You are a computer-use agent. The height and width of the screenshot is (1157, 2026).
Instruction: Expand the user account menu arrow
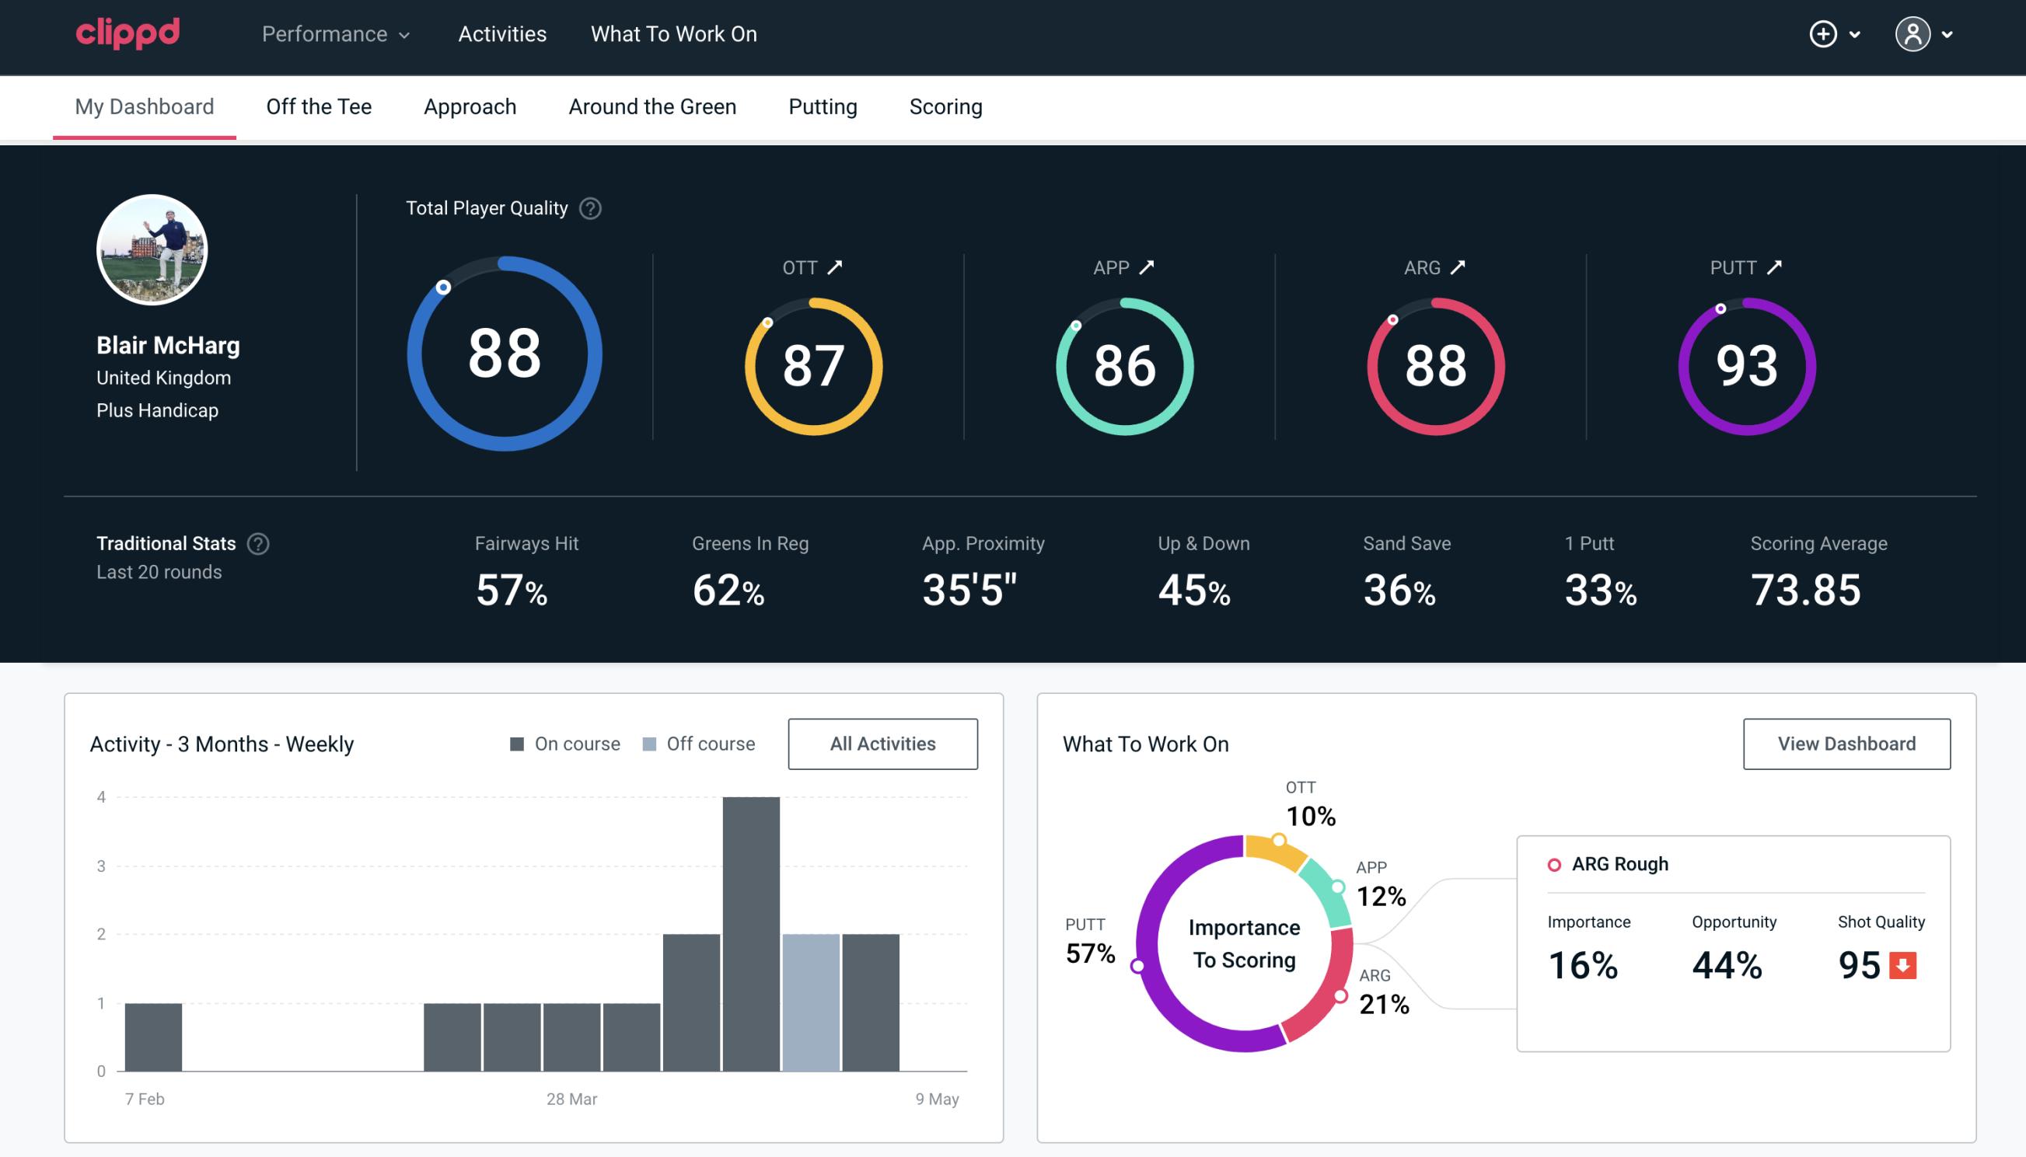pos(1948,33)
